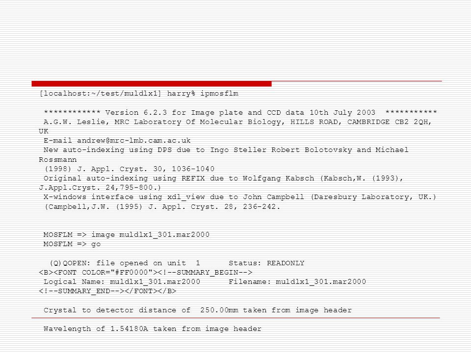471x353 pixels.
Task: Click the Logical Name muldlx1_301.mar2000 text
Action: (122, 282)
